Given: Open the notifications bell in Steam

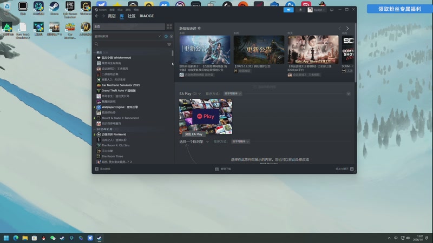Looking at the screenshot, I should (x=300, y=10).
